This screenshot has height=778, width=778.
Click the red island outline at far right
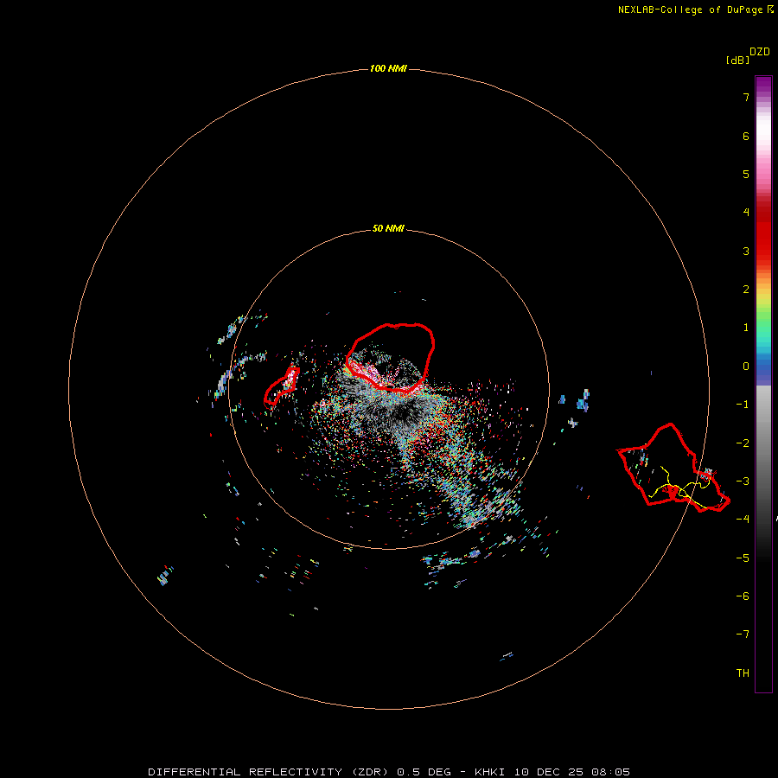point(673,468)
